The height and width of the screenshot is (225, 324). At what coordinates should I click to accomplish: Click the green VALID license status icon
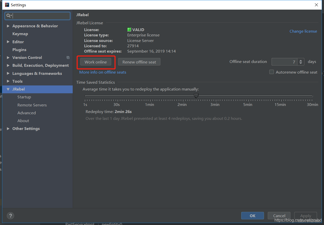click(x=129, y=30)
